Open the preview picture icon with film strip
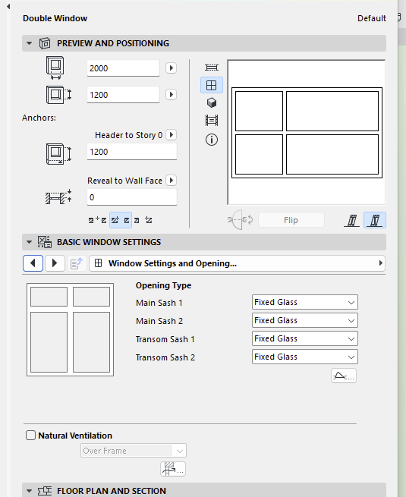 [212, 121]
